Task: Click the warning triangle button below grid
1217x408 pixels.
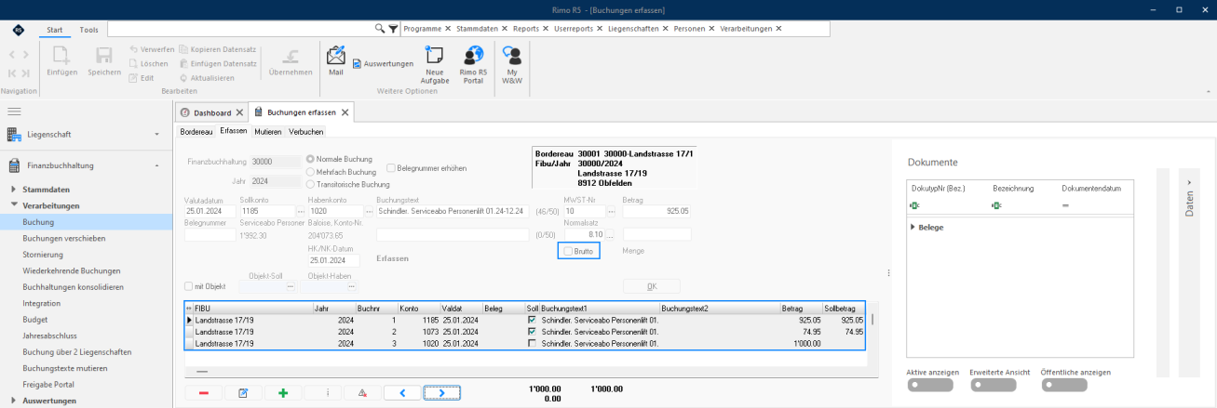Action: pyautogui.click(x=361, y=393)
